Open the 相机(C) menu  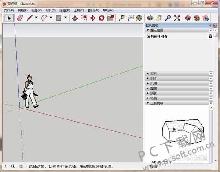tap(51, 11)
